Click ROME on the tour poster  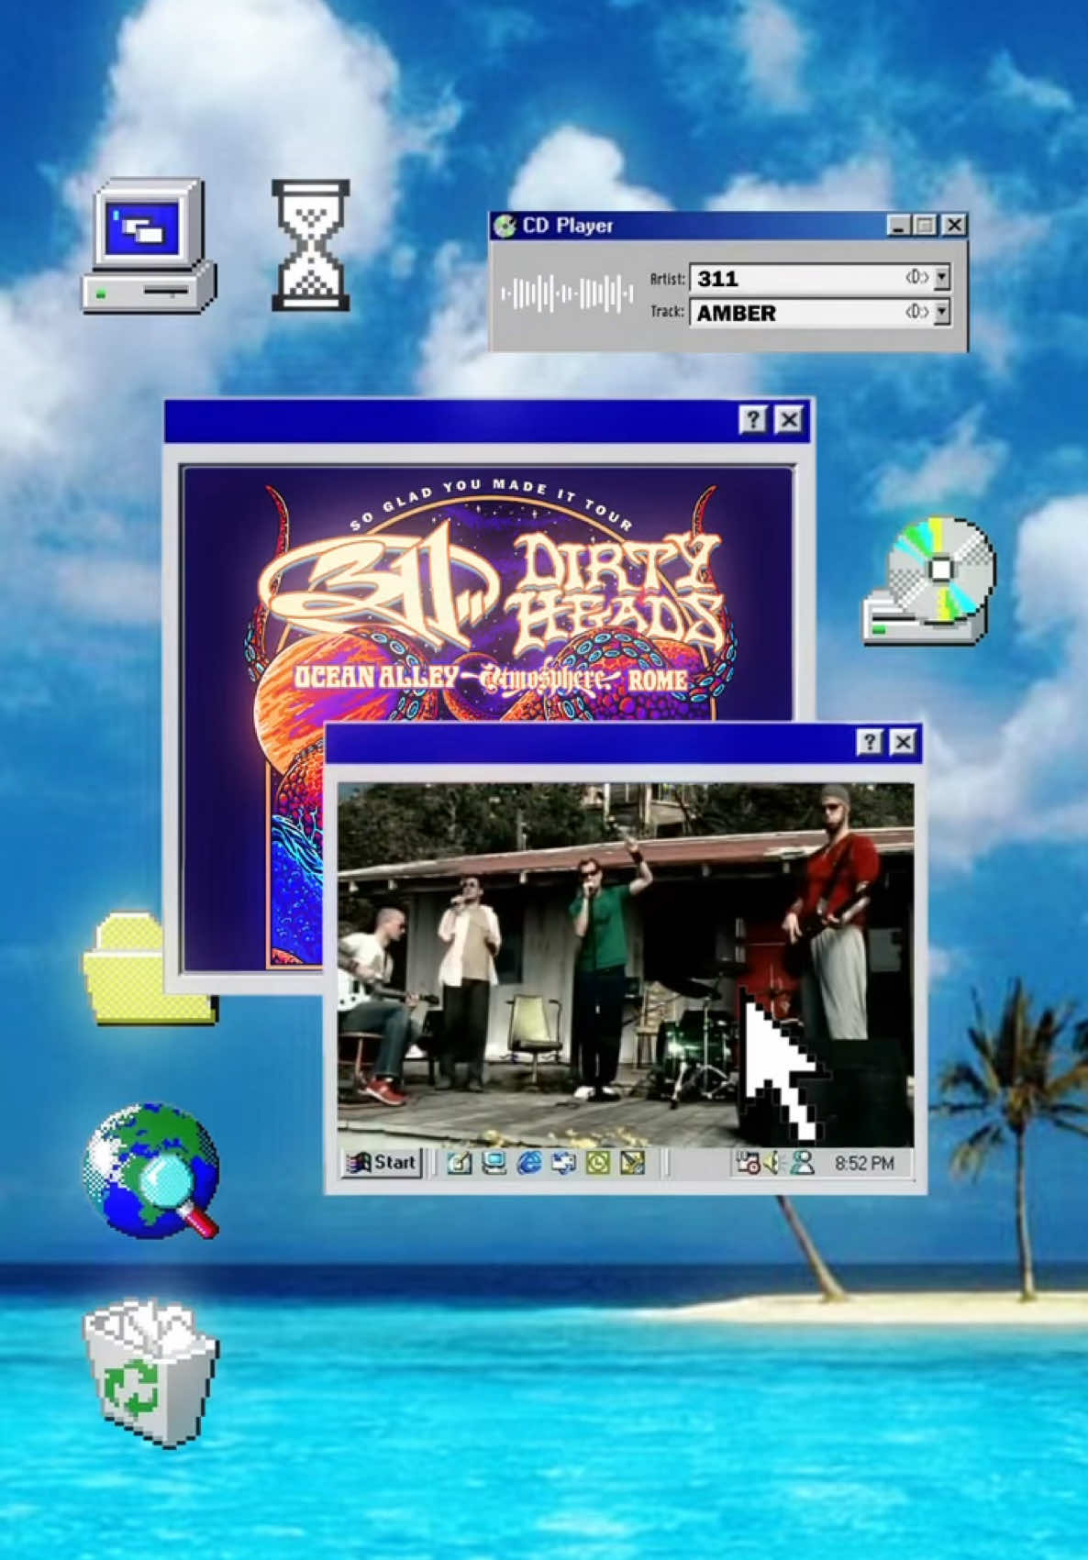657,680
